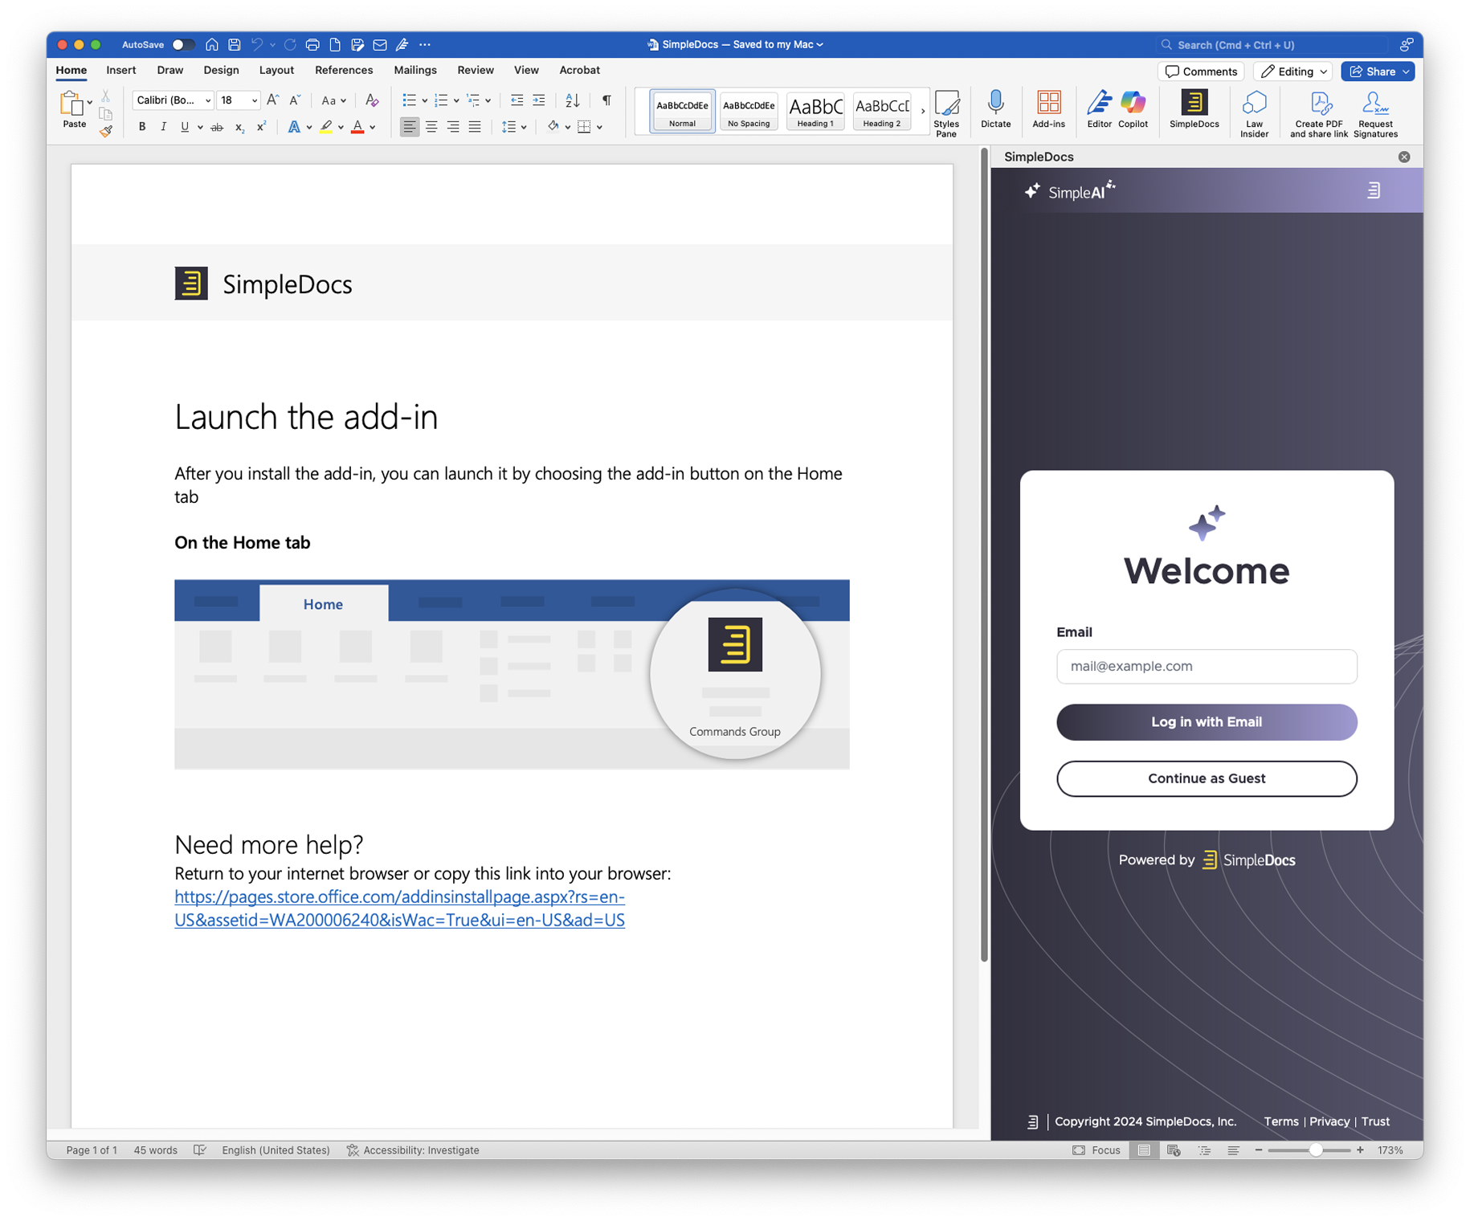This screenshot has height=1221, width=1470.
Task: Apply the Heading 1 style thumbnail
Action: click(x=815, y=111)
